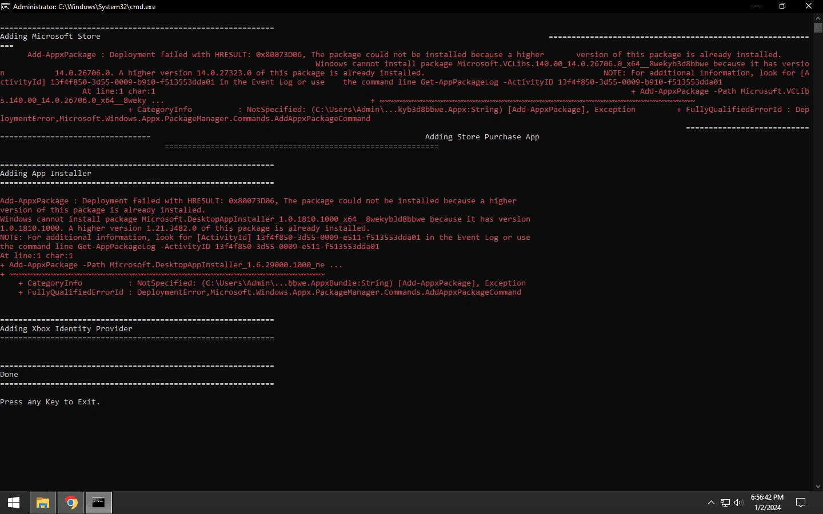Click the DesktopAppInstaller_1.6.29000.1000 Add-AppxPackage path line
This screenshot has height=514, width=823.
pyautogui.click(x=171, y=265)
